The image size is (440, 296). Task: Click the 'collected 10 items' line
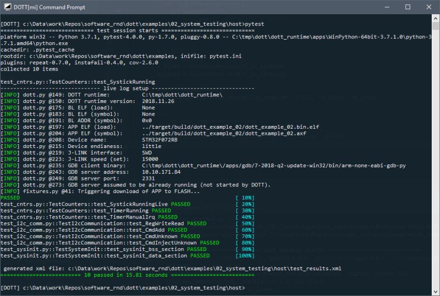(x=30, y=69)
